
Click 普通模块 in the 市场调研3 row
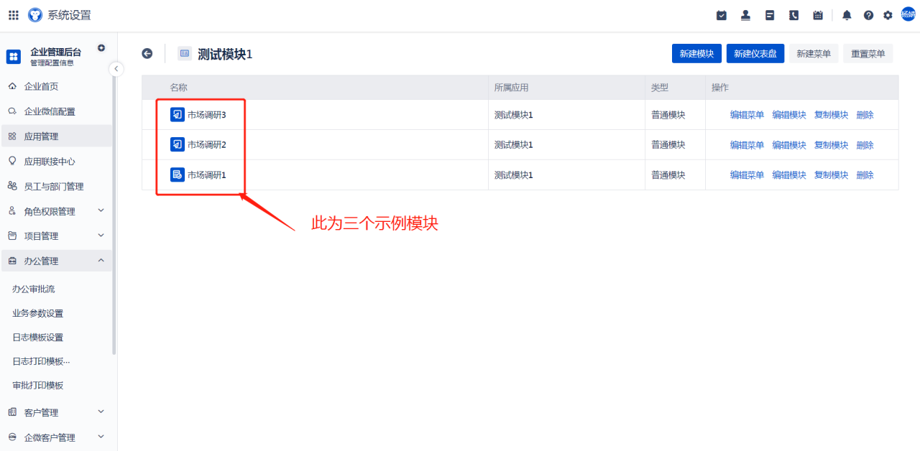point(668,115)
